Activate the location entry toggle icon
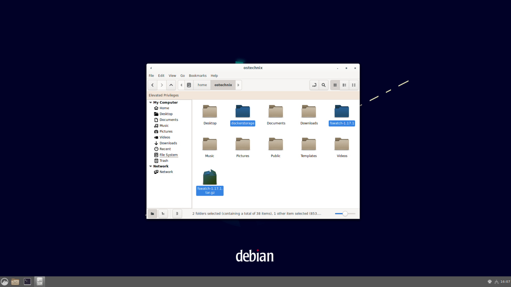 (x=314, y=85)
